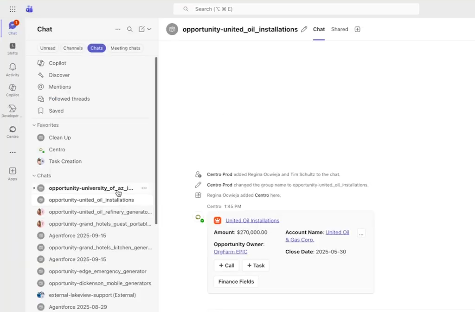Open Discover in the chat list
The image size is (475, 312).
(x=92, y=75)
